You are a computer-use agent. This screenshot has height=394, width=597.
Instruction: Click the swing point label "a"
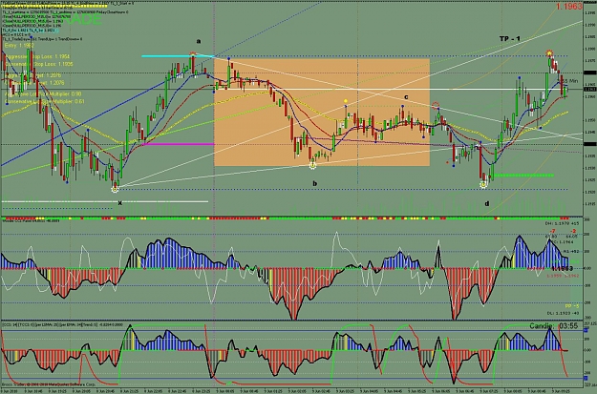199,41
